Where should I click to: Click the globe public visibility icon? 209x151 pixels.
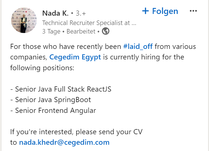point(106,31)
